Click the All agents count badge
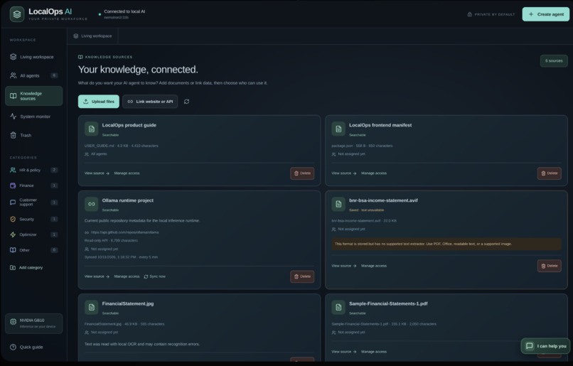The height and width of the screenshot is (366, 573). tap(54, 75)
